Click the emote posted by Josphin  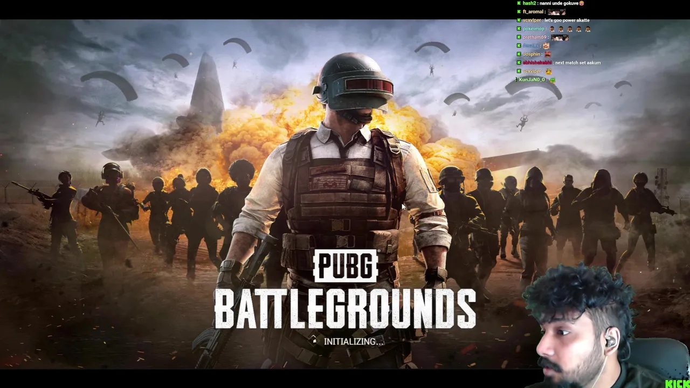pyautogui.click(x=548, y=54)
